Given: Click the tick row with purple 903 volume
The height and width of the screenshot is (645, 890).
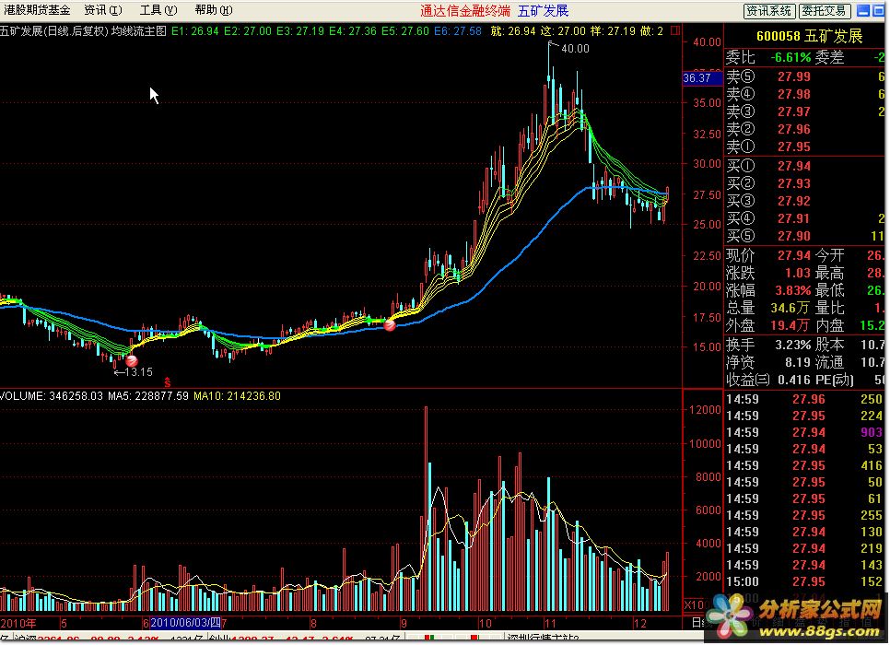Looking at the screenshot, I should click(805, 433).
